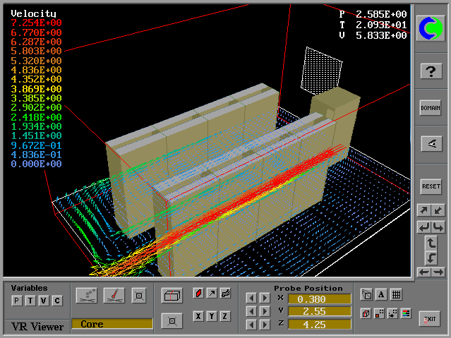Click the question mark help button
This screenshot has width=451, height=338.
pyautogui.click(x=431, y=71)
